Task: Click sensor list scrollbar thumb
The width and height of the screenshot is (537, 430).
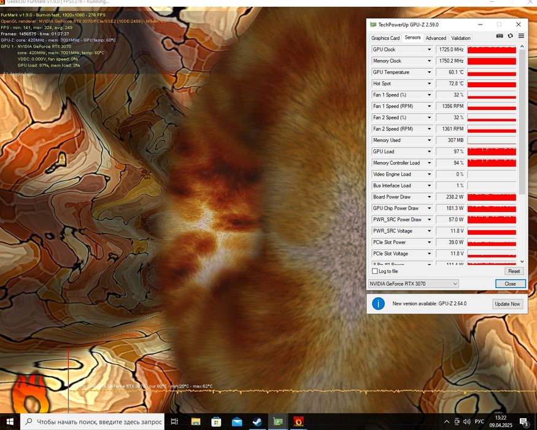Action: click(522, 122)
